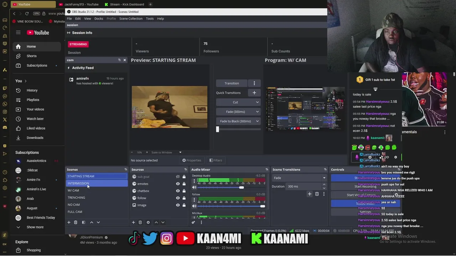
Task: Open the Cut quick transition dropdown
Action: point(238,102)
